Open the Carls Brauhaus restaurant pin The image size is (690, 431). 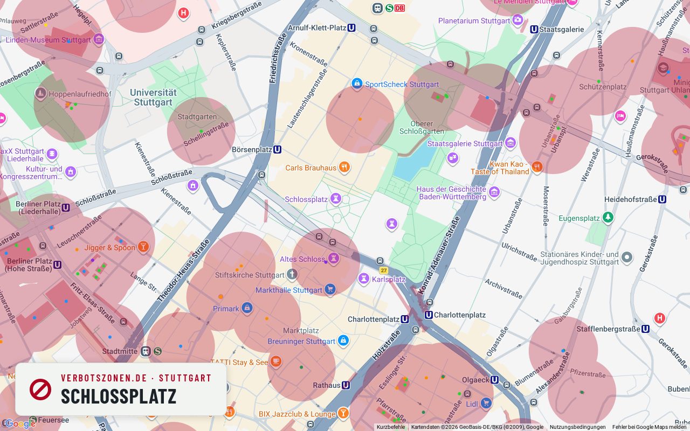[x=344, y=168]
